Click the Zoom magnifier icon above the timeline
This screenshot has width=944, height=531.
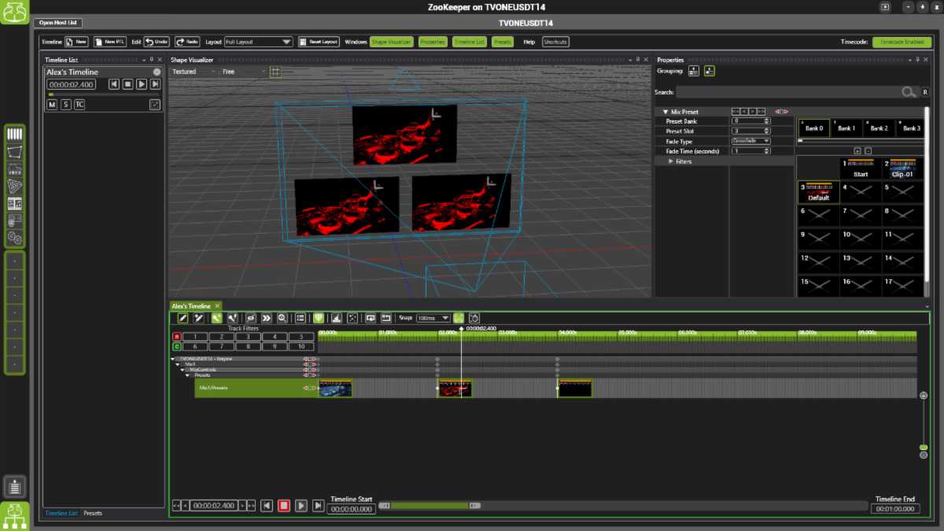[x=282, y=318]
